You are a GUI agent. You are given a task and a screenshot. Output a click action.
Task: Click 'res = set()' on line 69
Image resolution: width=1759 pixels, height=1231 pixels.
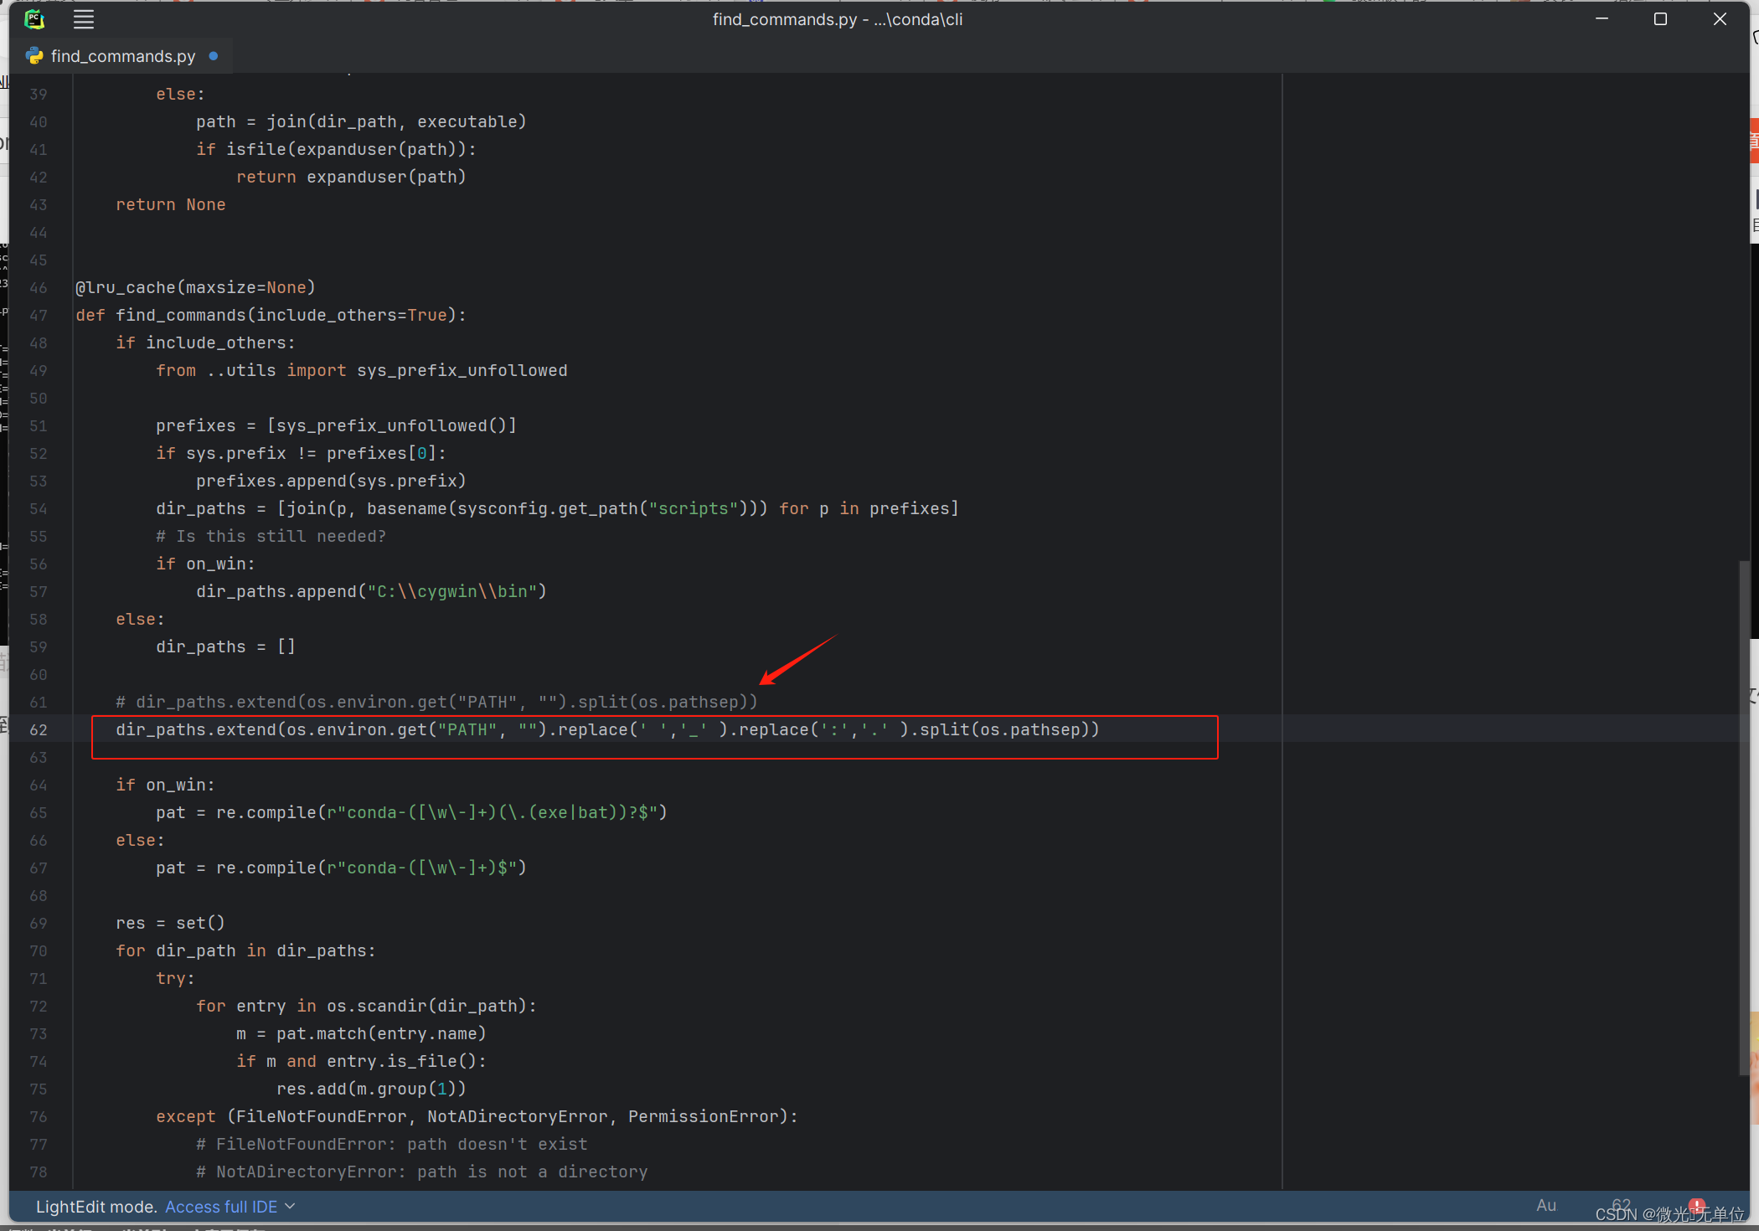pos(170,924)
